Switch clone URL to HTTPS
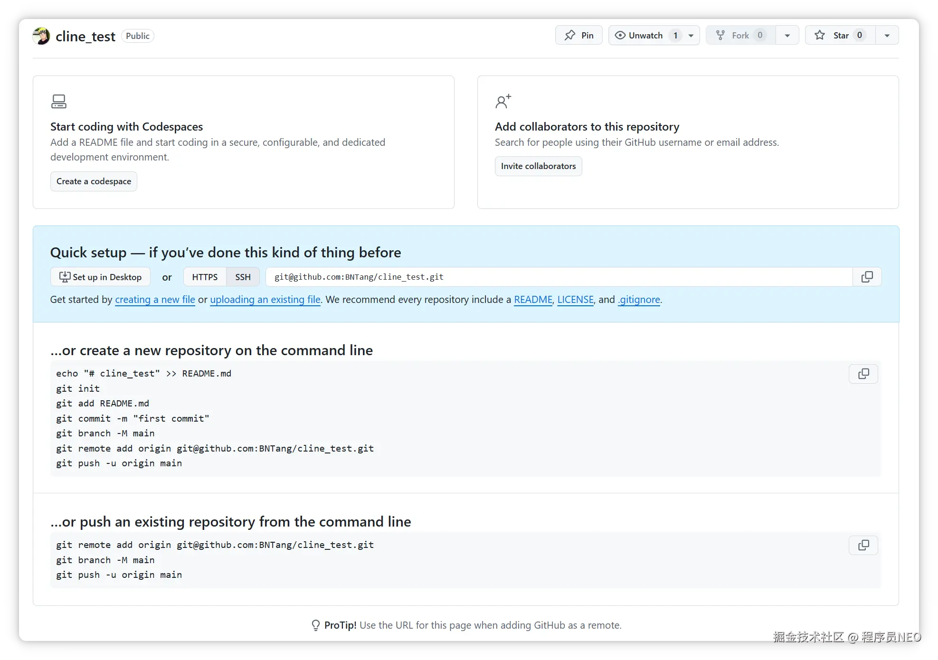This screenshot has height=660, width=938. tap(205, 277)
